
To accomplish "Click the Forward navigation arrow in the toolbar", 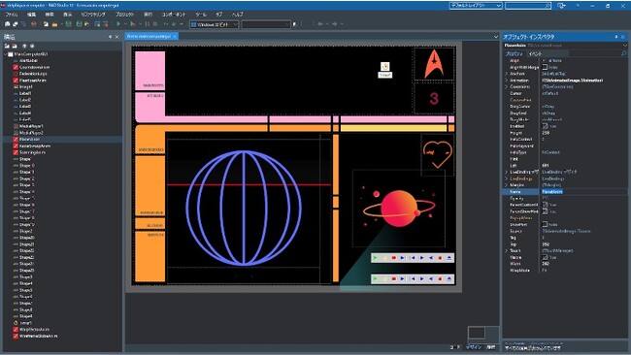I will tap(334, 24).
